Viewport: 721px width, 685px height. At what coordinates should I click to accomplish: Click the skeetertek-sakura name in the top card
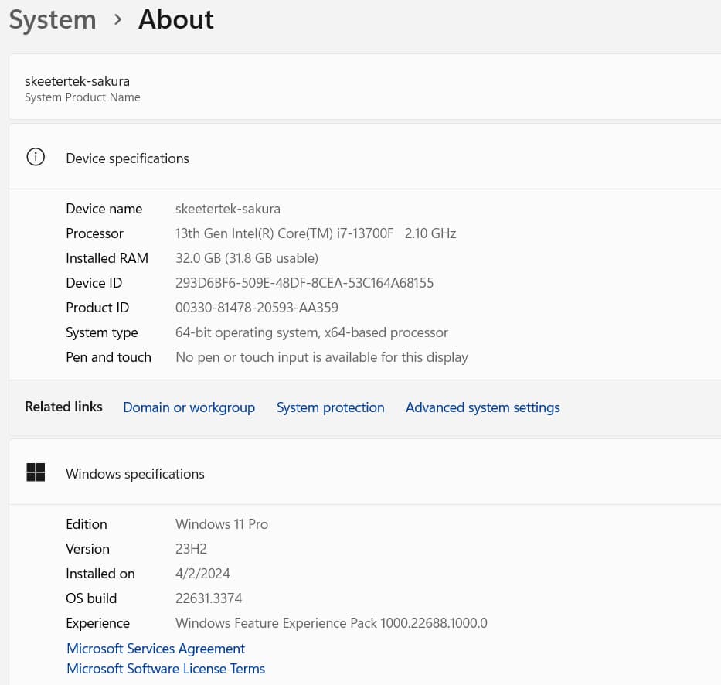tap(77, 81)
